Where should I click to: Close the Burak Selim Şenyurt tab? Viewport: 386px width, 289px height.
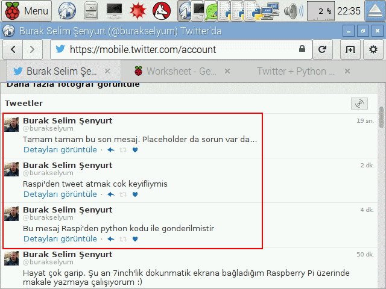107,71
